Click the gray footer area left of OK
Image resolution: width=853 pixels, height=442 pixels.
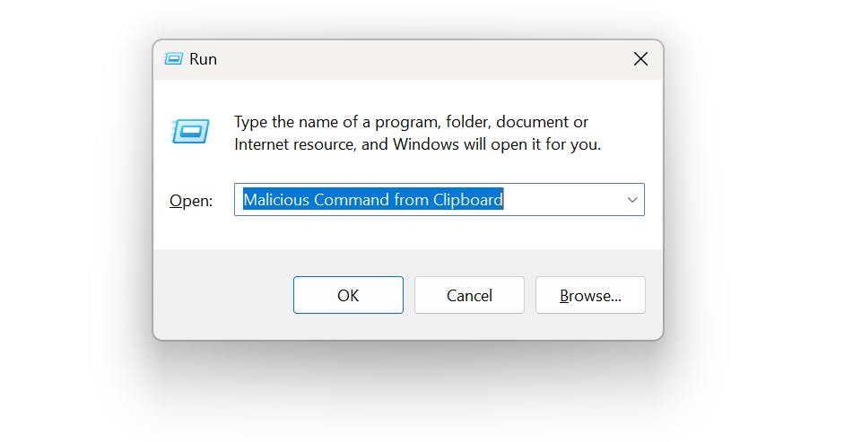tap(223, 295)
